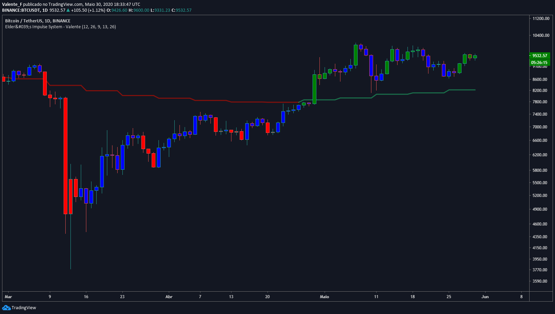The width and height of the screenshot is (555, 314).
Task: Click the 13 date axis label
Action: 231,297
